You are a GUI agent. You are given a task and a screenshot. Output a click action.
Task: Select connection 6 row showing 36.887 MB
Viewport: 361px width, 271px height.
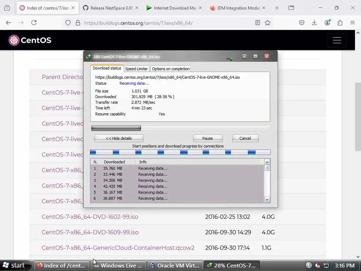177,198
